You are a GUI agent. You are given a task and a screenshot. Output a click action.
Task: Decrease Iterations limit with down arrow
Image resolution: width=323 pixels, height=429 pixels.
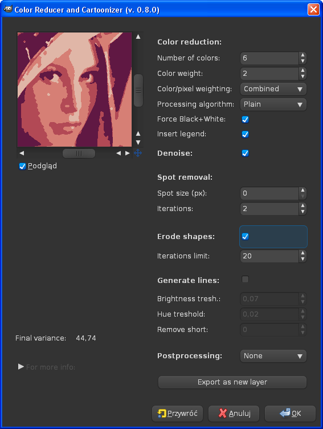(x=302, y=259)
